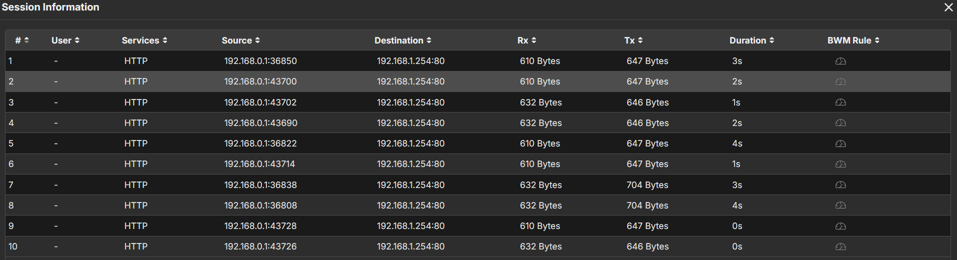Image resolution: width=957 pixels, height=260 pixels.
Task: Select source 192.168.0.1:36822
Action: pos(260,143)
